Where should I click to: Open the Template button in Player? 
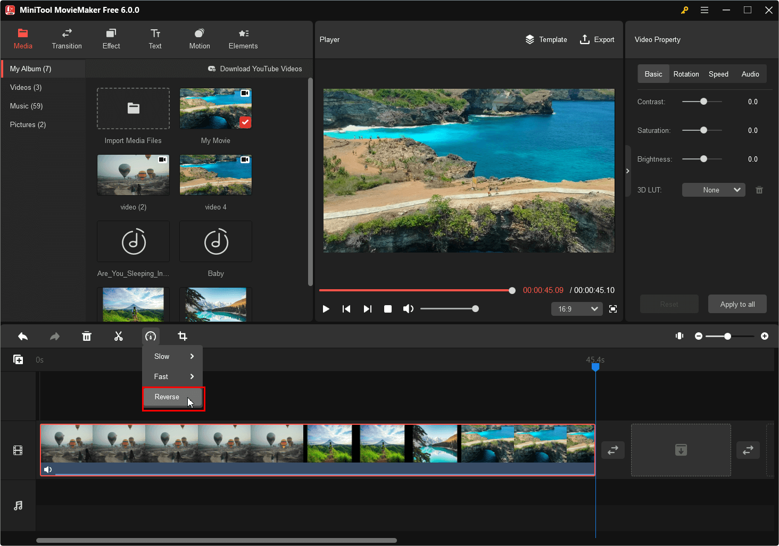[x=546, y=39]
